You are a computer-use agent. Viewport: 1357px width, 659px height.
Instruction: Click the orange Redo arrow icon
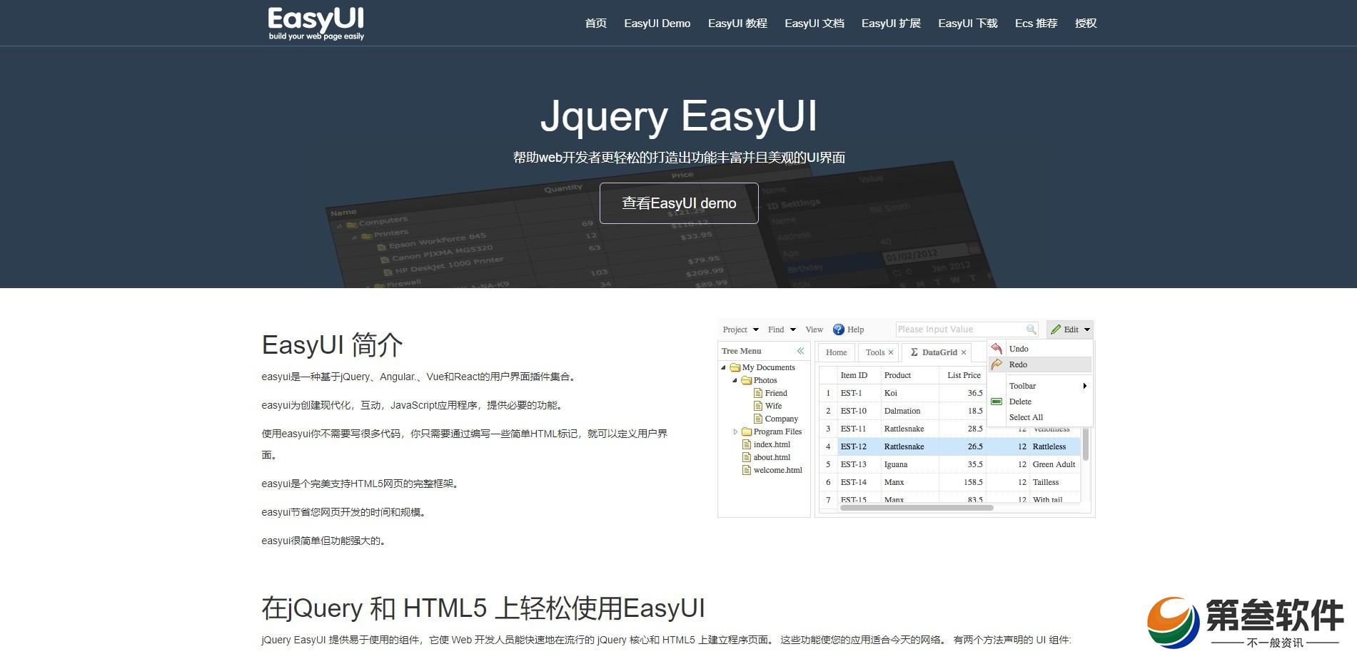tap(997, 364)
